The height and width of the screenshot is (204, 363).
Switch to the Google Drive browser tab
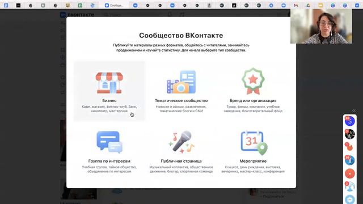click(308, 5)
